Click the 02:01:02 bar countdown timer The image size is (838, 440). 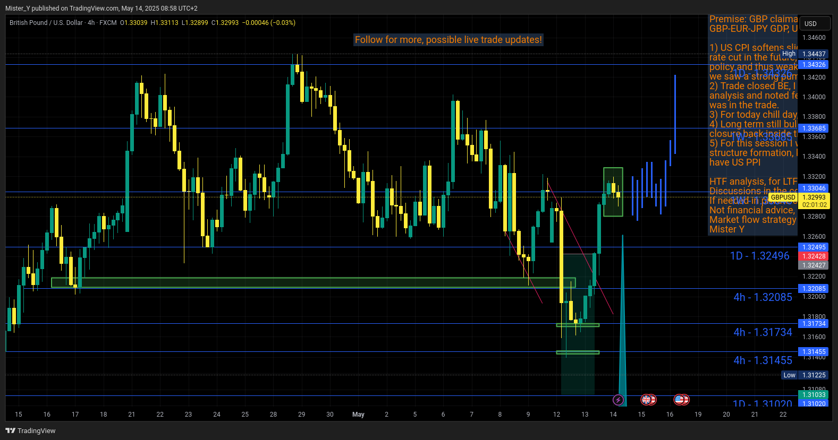(814, 205)
